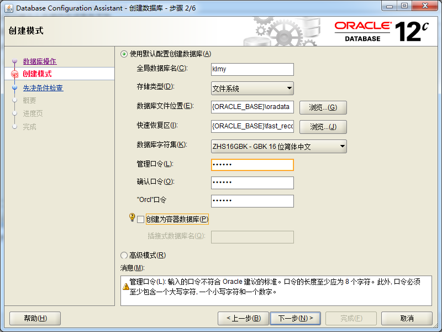
Task: Open the 存储类型 dropdown showing 文件系统
Action: coord(252,89)
